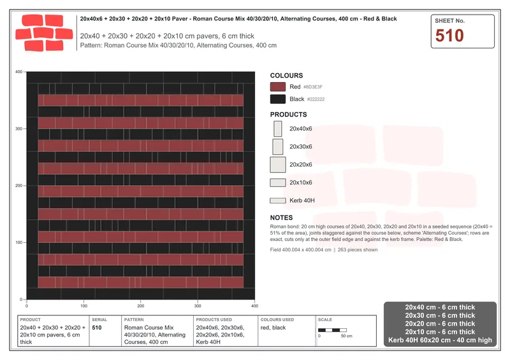Click the x-axis tick label 100
The height and width of the screenshot is (360, 510).
click(x=84, y=306)
